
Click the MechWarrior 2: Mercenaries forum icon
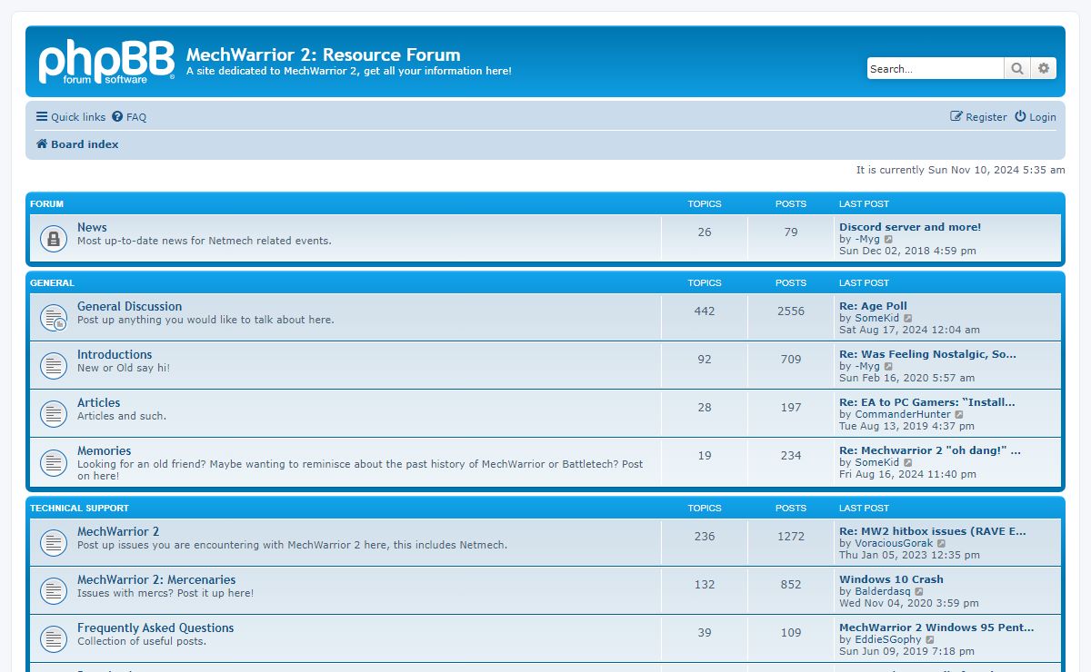click(x=53, y=590)
